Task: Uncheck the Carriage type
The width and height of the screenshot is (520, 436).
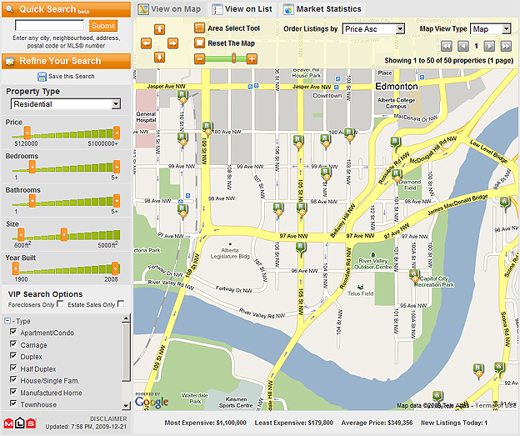Action: pyautogui.click(x=13, y=343)
